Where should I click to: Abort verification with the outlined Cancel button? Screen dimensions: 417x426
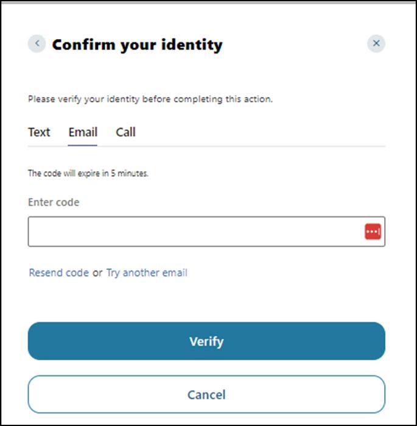(x=206, y=394)
